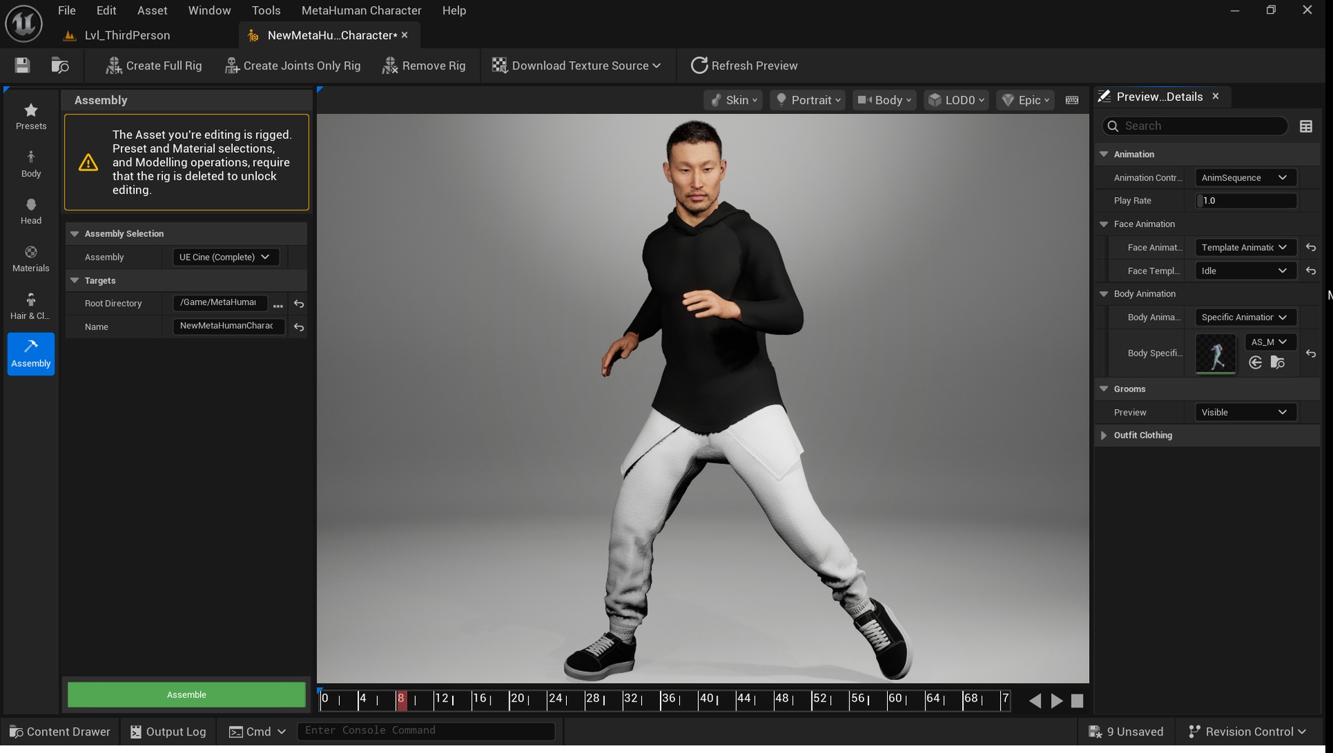Open the Skin view mode dropdown
Image resolution: width=1333 pixels, height=753 pixels.
point(734,100)
